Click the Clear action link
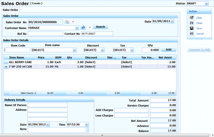Image resolution: width=214 pixels, height=137 pixels. (x=199, y=18)
